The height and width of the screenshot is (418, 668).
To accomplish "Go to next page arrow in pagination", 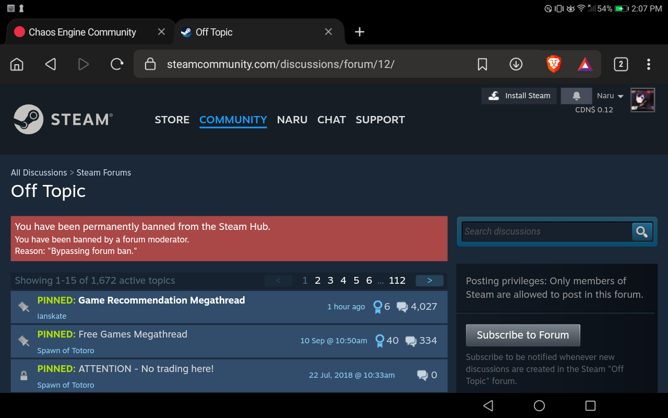I will tap(430, 281).
